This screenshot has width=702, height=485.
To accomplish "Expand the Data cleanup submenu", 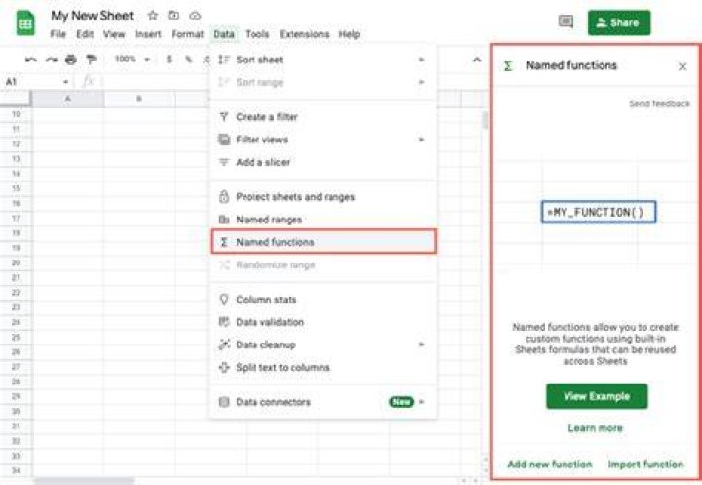I will click(421, 344).
